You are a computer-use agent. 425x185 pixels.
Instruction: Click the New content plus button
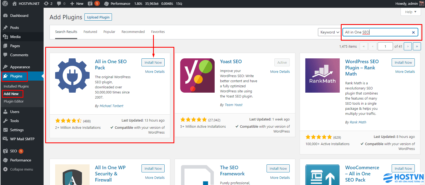coord(77,3)
